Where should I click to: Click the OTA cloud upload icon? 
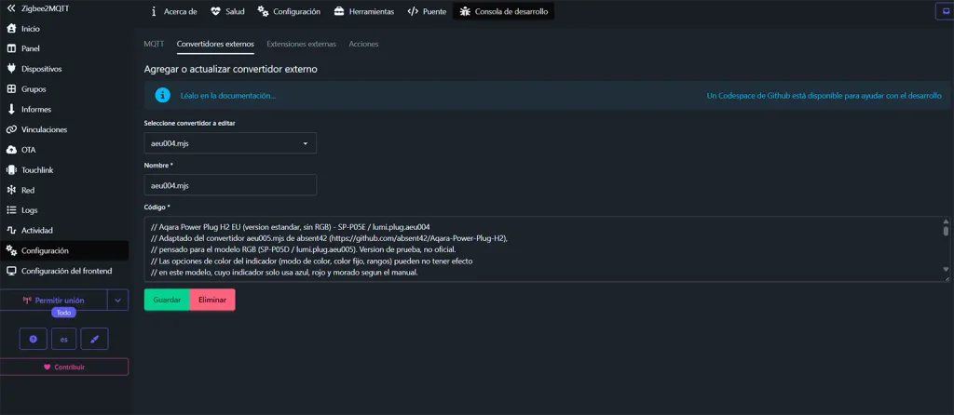pyautogui.click(x=11, y=150)
